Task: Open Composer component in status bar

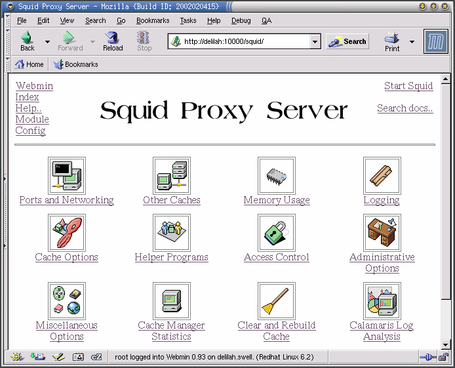Action: pos(58,357)
